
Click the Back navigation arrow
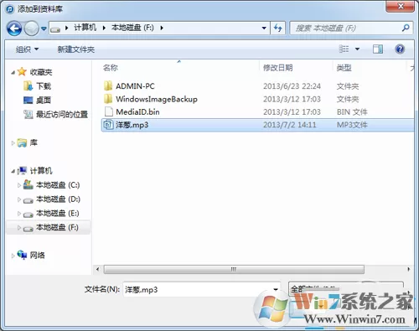14,28
